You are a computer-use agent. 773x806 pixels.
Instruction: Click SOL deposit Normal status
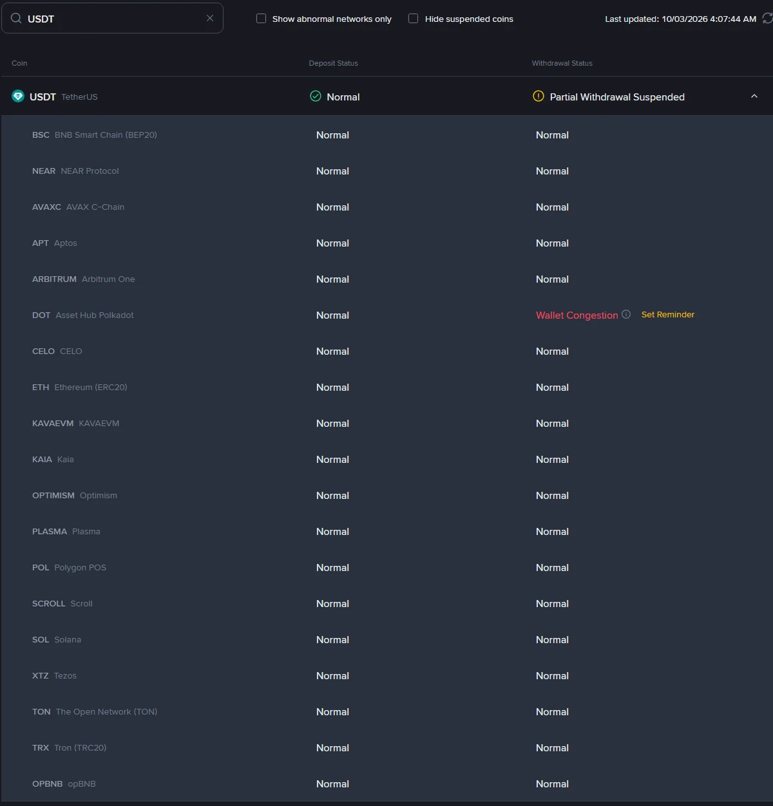point(332,640)
